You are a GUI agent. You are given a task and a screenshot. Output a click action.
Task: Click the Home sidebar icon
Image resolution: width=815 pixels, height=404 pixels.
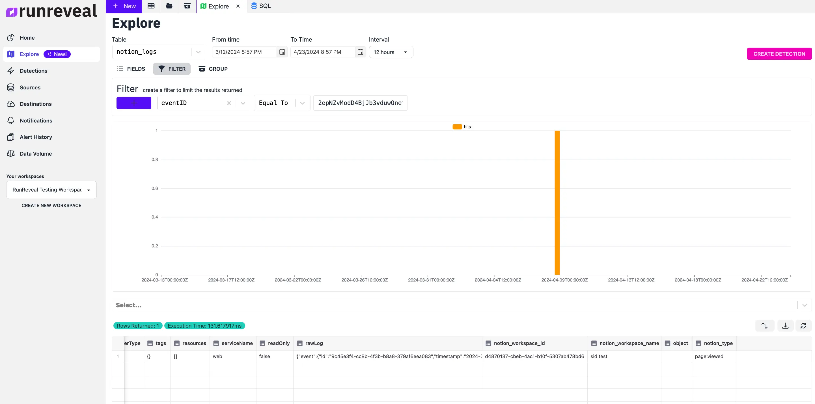pyautogui.click(x=11, y=38)
